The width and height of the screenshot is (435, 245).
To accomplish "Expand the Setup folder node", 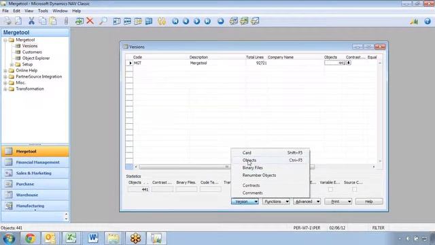I will pyautogui.click(x=12, y=65).
